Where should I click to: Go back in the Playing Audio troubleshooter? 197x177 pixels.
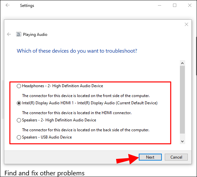pyautogui.click(x=9, y=34)
